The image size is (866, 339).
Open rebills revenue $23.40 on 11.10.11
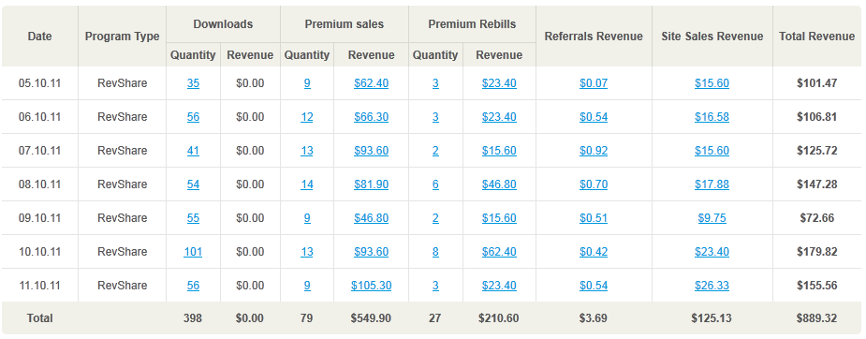[499, 286]
